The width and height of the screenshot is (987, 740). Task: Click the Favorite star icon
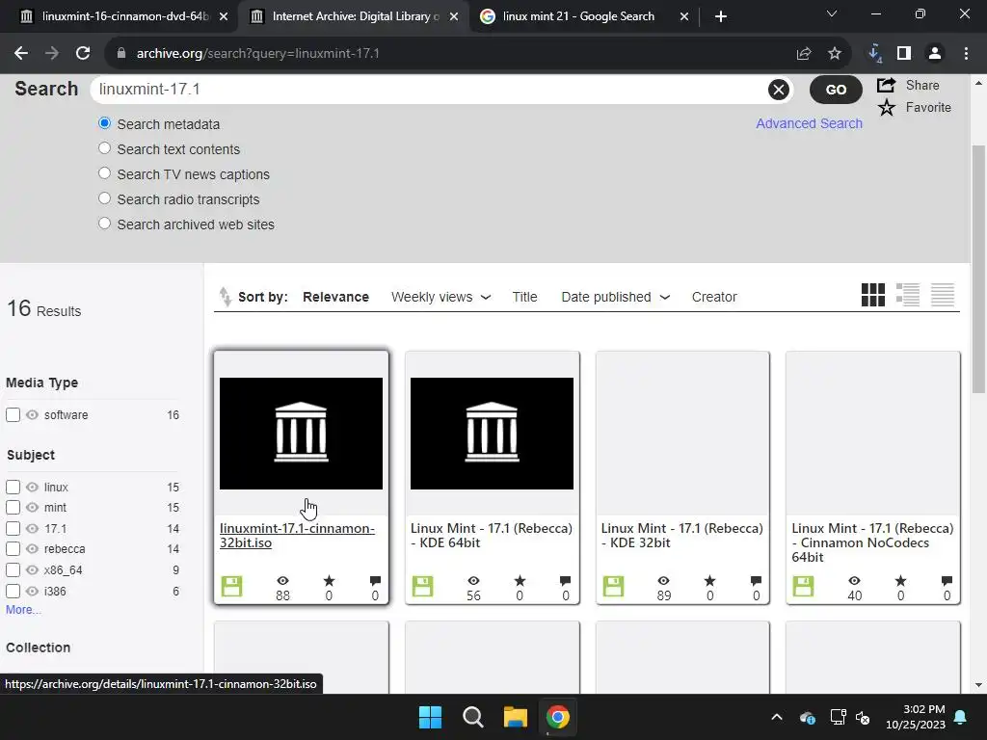pyautogui.click(x=887, y=108)
